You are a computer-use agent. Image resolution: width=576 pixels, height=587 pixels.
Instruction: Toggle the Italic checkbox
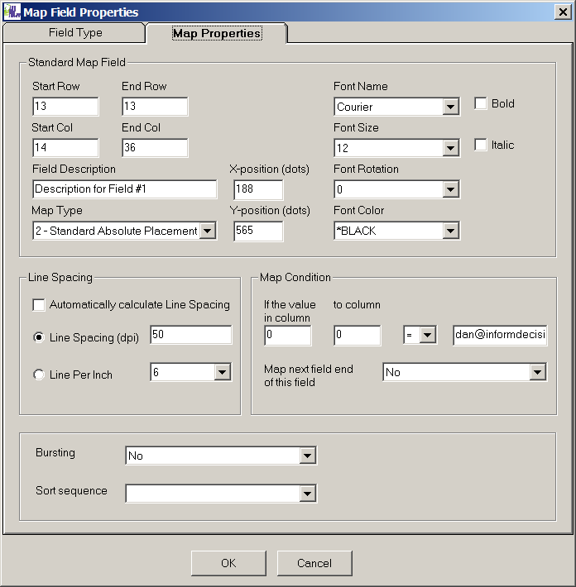pos(480,145)
